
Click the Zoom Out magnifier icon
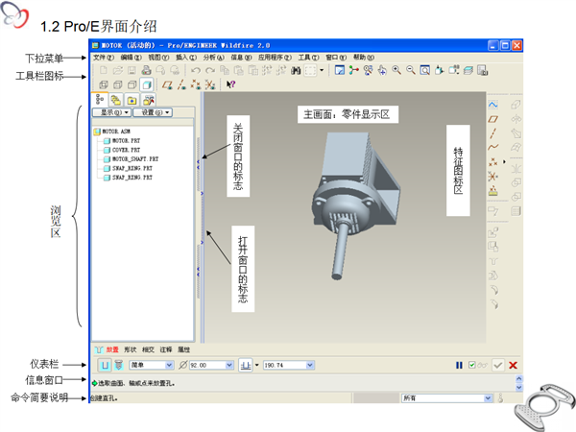[411, 70]
